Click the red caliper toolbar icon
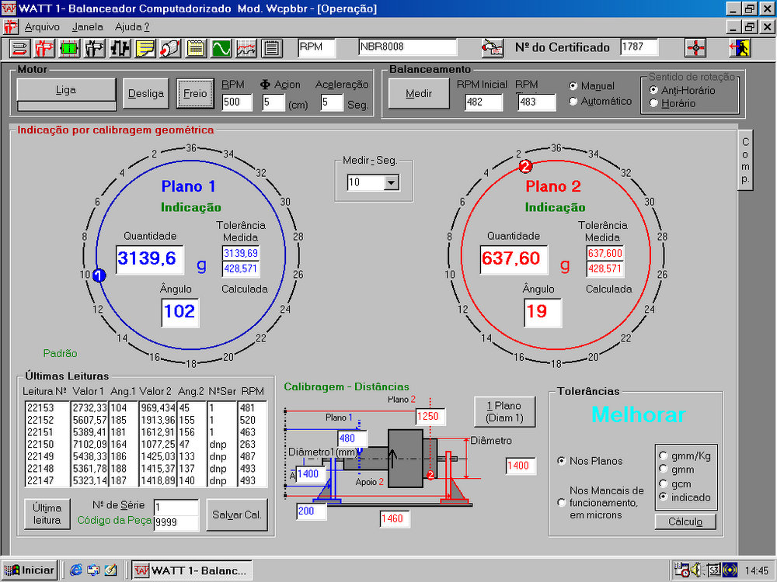 tap(44, 48)
